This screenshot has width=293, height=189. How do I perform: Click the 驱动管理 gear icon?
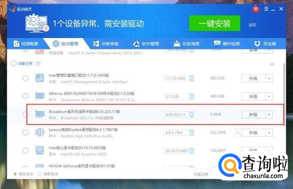pos(56,43)
